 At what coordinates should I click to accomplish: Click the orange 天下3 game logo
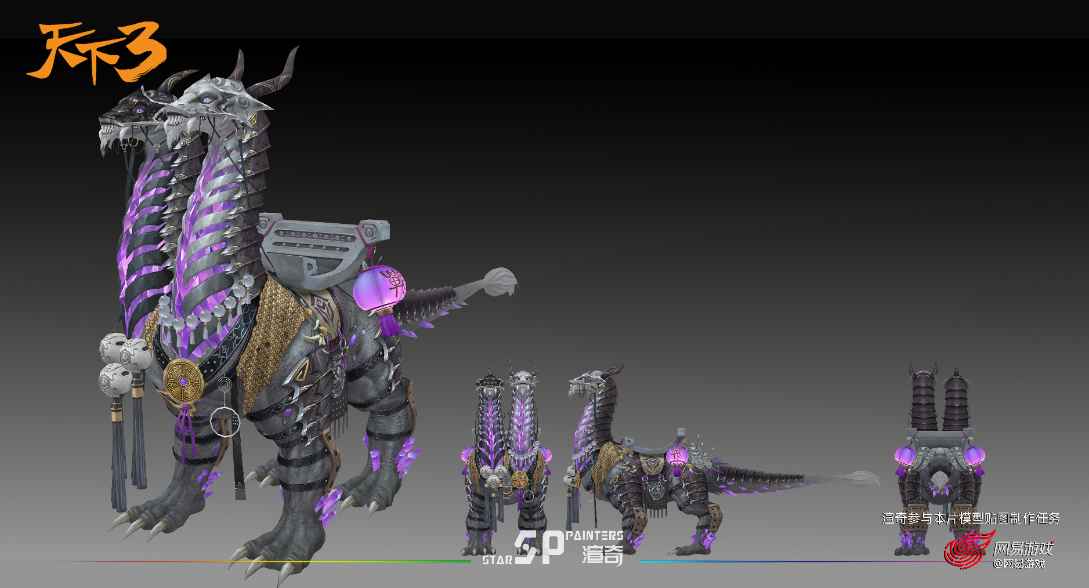(x=97, y=52)
